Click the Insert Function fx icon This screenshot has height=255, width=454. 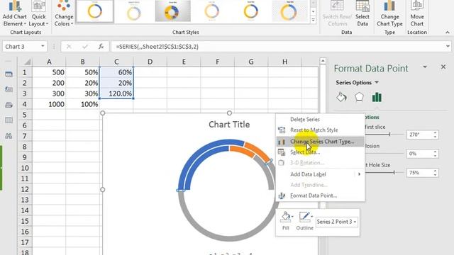(x=101, y=47)
